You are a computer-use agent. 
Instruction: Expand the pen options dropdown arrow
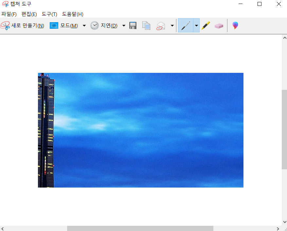click(196, 25)
